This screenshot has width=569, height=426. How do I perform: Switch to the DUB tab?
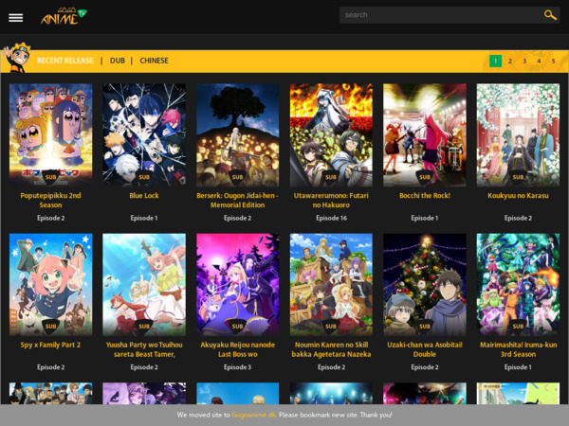118,61
